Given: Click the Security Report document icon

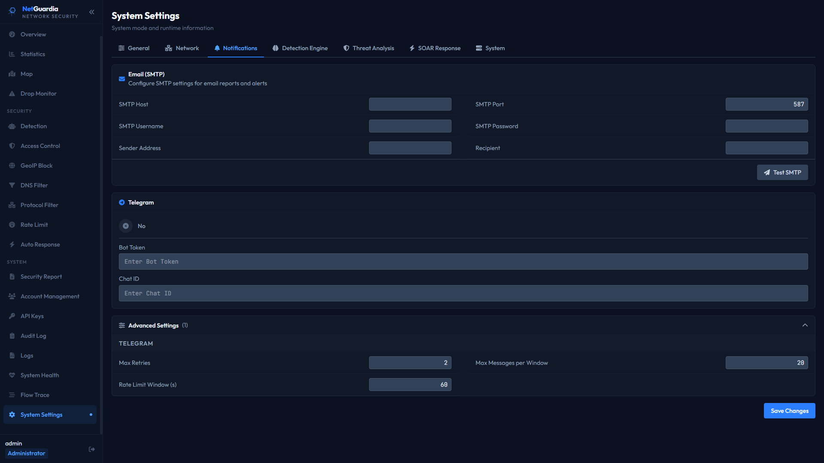Looking at the screenshot, I should tap(12, 277).
